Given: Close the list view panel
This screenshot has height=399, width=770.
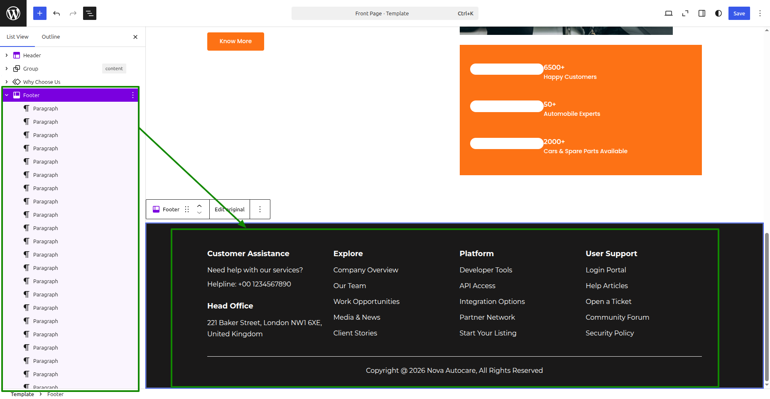Looking at the screenshot, I should 135,37.
